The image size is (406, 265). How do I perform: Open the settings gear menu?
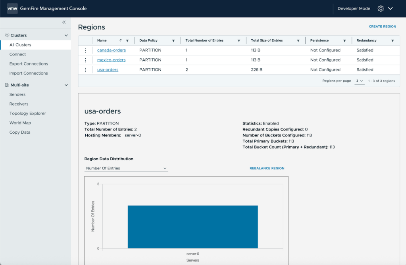point(381,8)
